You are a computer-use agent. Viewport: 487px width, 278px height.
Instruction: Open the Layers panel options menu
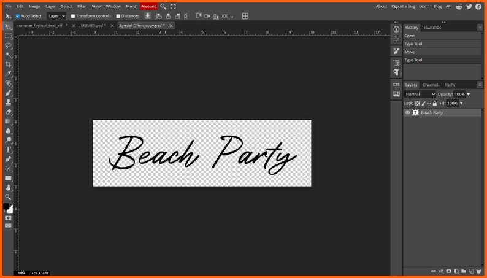coord(480,85)
